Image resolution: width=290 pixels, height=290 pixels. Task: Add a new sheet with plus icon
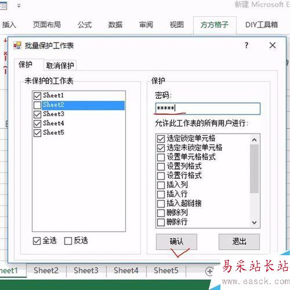click(209, 271)
